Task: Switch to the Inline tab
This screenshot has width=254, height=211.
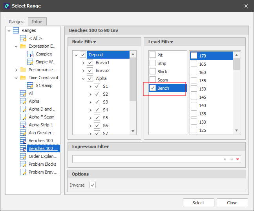Action: [37, 22]
